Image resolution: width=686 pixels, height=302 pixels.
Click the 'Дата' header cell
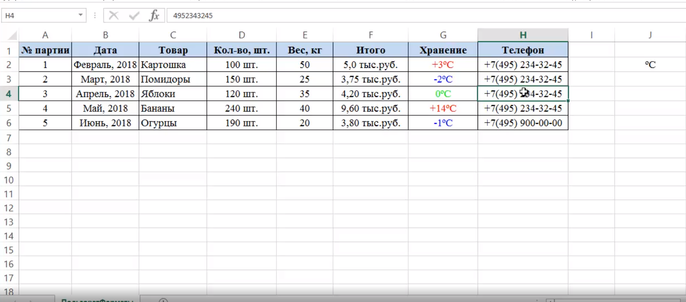point(105,50)
